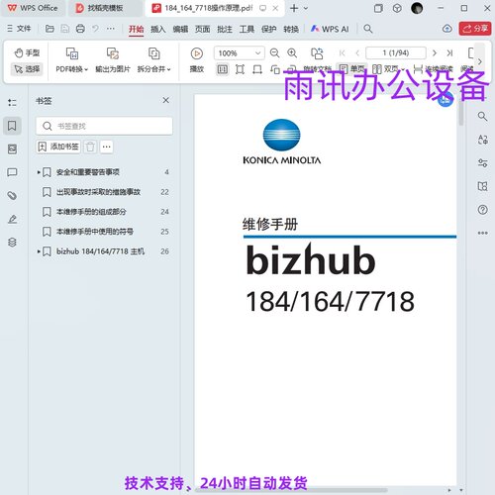Viewport: 495px width, 495px height.
Task: Switch to the 编辑 tab
Action: [180, 29]
